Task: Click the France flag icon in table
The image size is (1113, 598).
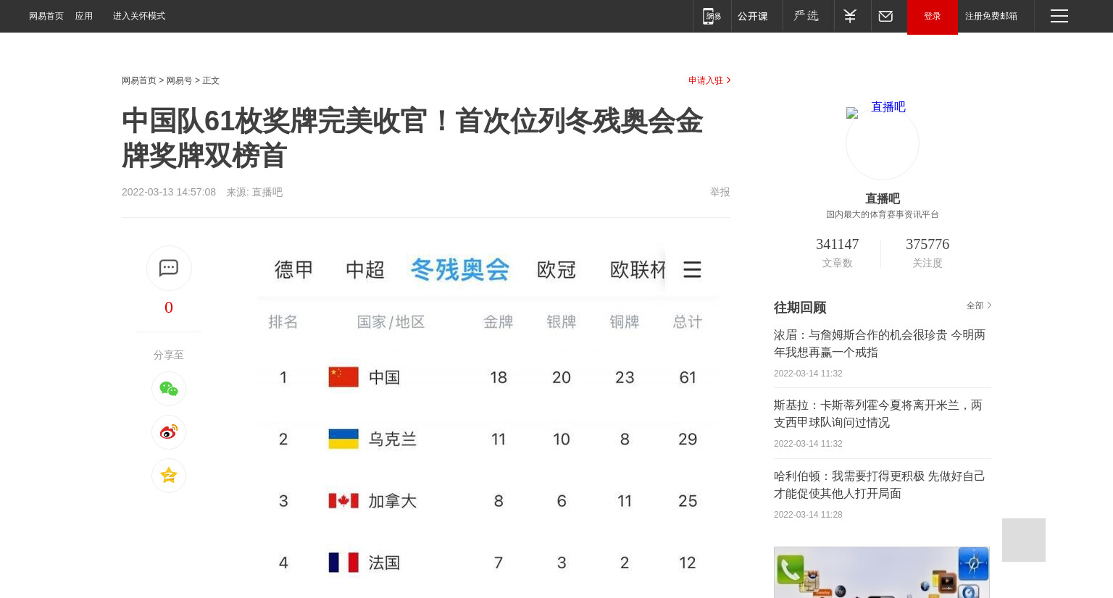Action: click(x=343, y=563)
